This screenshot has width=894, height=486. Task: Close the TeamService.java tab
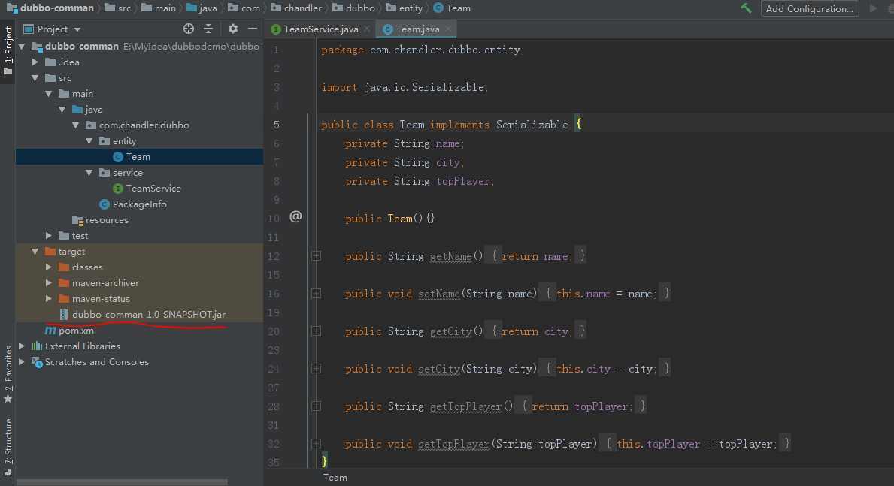[367, 29]
